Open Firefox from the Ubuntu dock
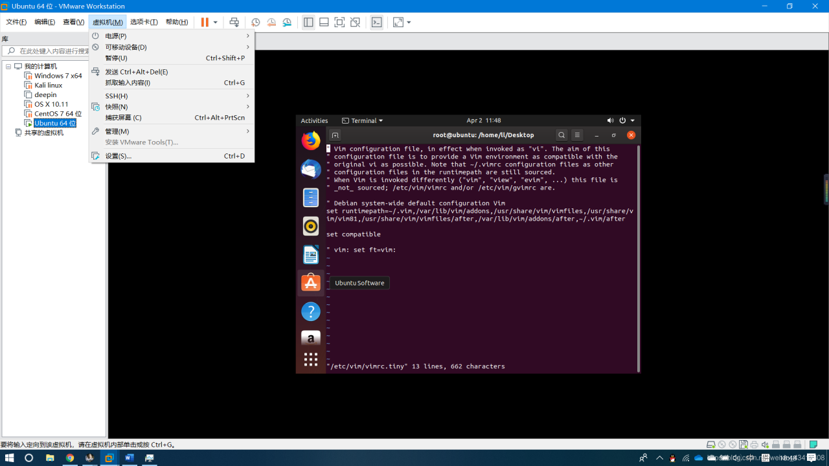Screen dimensions: 829x466 click(x=311, y=140)
